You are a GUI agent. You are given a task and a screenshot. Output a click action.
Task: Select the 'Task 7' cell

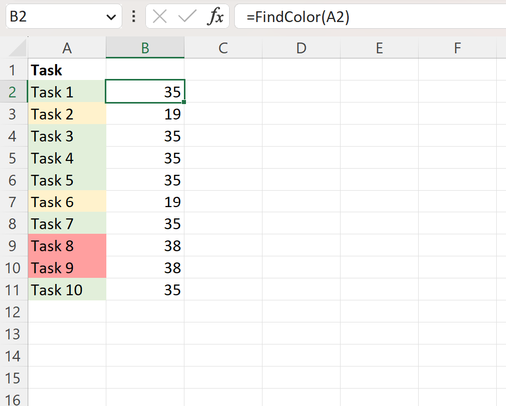67,224
